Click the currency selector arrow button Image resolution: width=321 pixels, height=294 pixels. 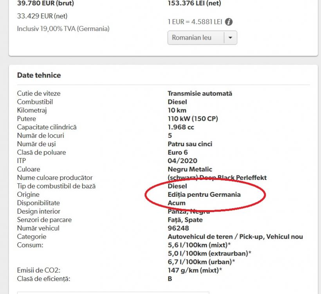click(x=230, y=38)
